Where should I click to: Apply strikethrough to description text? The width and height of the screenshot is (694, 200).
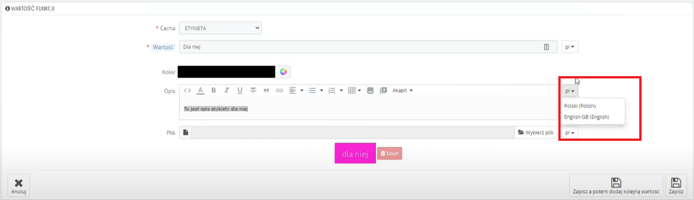(253, 90)
